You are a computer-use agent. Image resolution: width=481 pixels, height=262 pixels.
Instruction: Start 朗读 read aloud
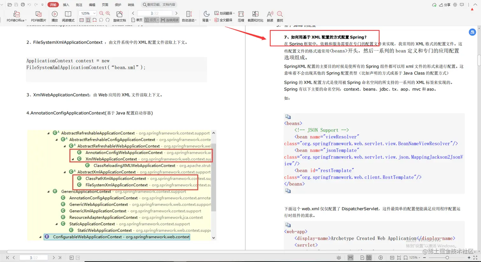pyautogui.click(x=270, y=16)
